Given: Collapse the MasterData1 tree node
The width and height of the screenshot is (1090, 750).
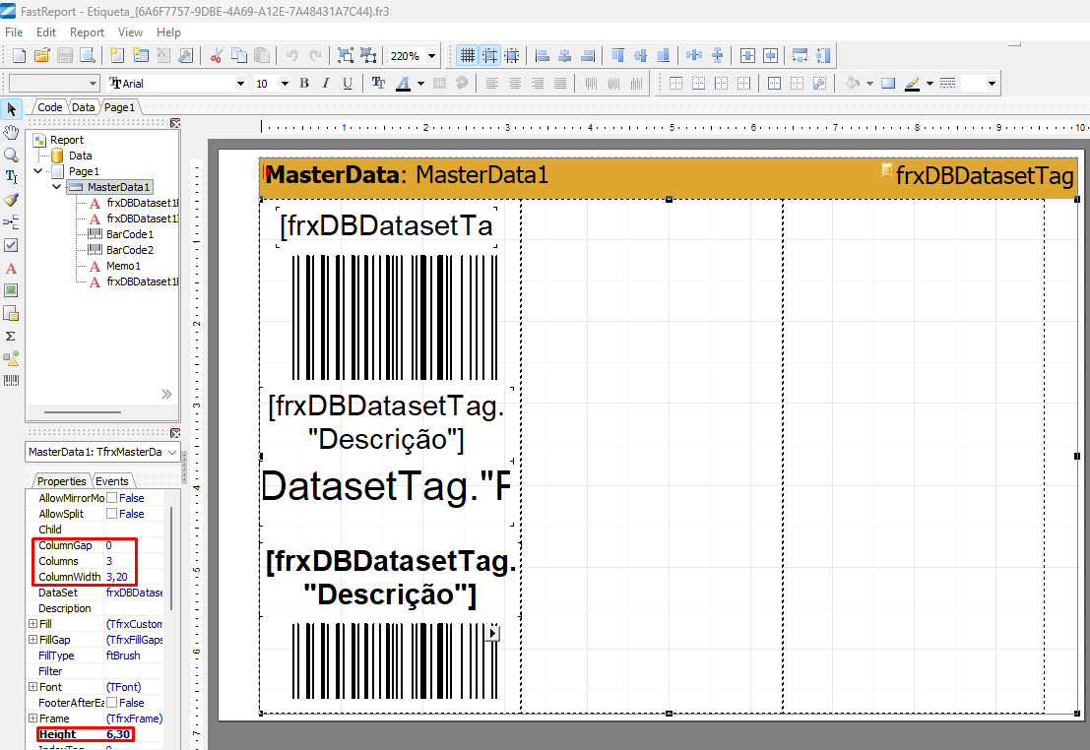Looking at the screenshot, I should [56, 187].
